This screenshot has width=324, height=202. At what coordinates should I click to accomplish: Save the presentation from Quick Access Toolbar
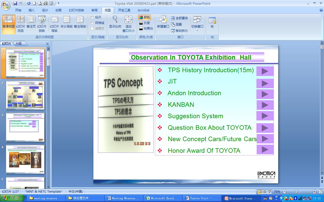[15, 3]
